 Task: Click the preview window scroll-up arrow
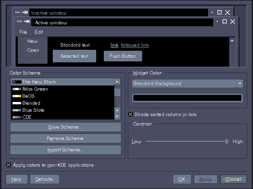tap(232, 40)
